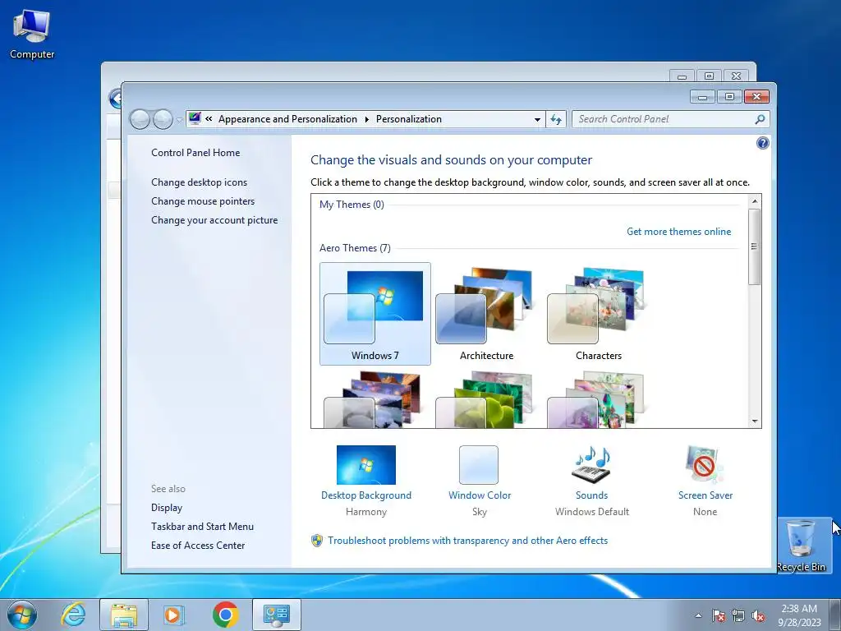Open the Screen Saver icon
The height and width of the screenshot is (631, 841).
(704, 465)
